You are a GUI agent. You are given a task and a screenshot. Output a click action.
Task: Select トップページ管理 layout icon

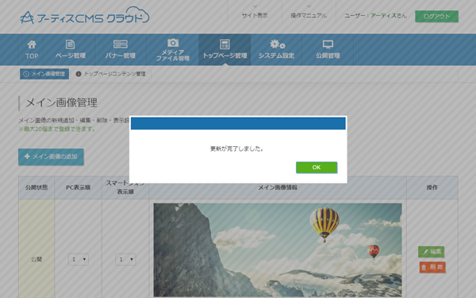tap(225, 45)
